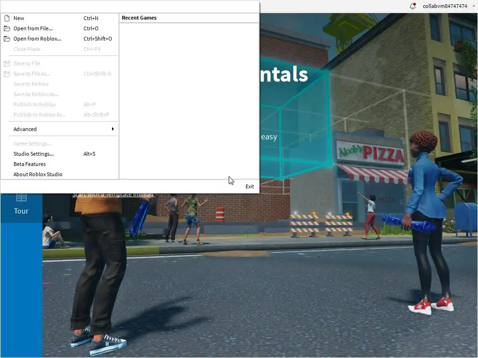
Task: Select New from the File menu
Action: pos(60,18)
